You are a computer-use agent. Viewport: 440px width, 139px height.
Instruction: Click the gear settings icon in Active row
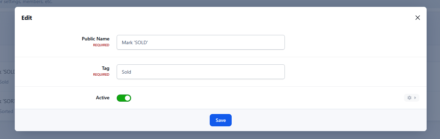(x=409, y=98)
